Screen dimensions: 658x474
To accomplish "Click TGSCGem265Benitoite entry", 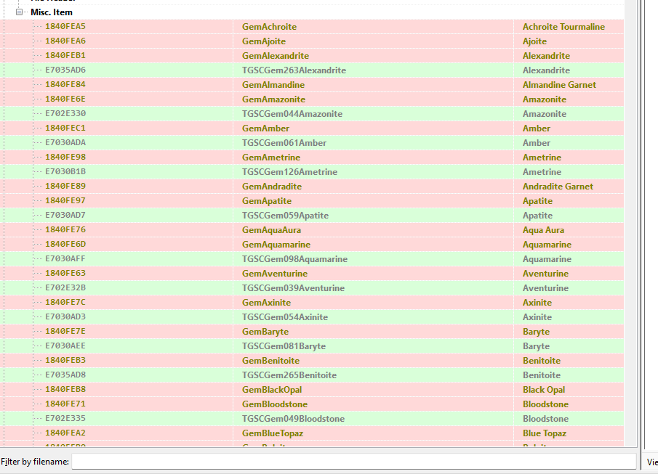I will point(289,375).
